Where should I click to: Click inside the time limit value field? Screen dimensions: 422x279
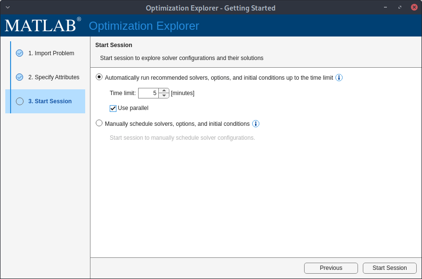tap(149, 93)
